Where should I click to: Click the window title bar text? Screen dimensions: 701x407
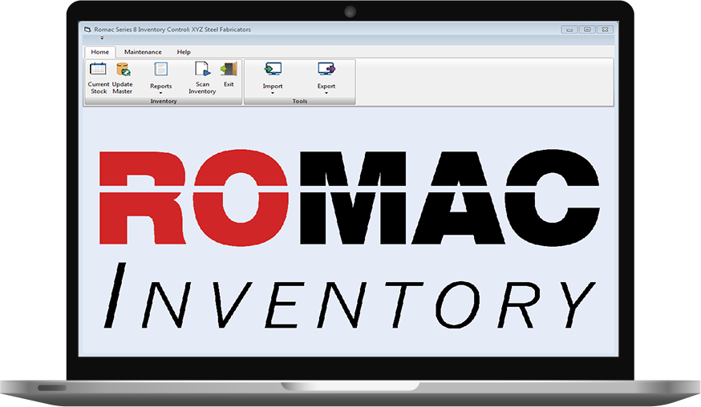[x=172, y=30]
